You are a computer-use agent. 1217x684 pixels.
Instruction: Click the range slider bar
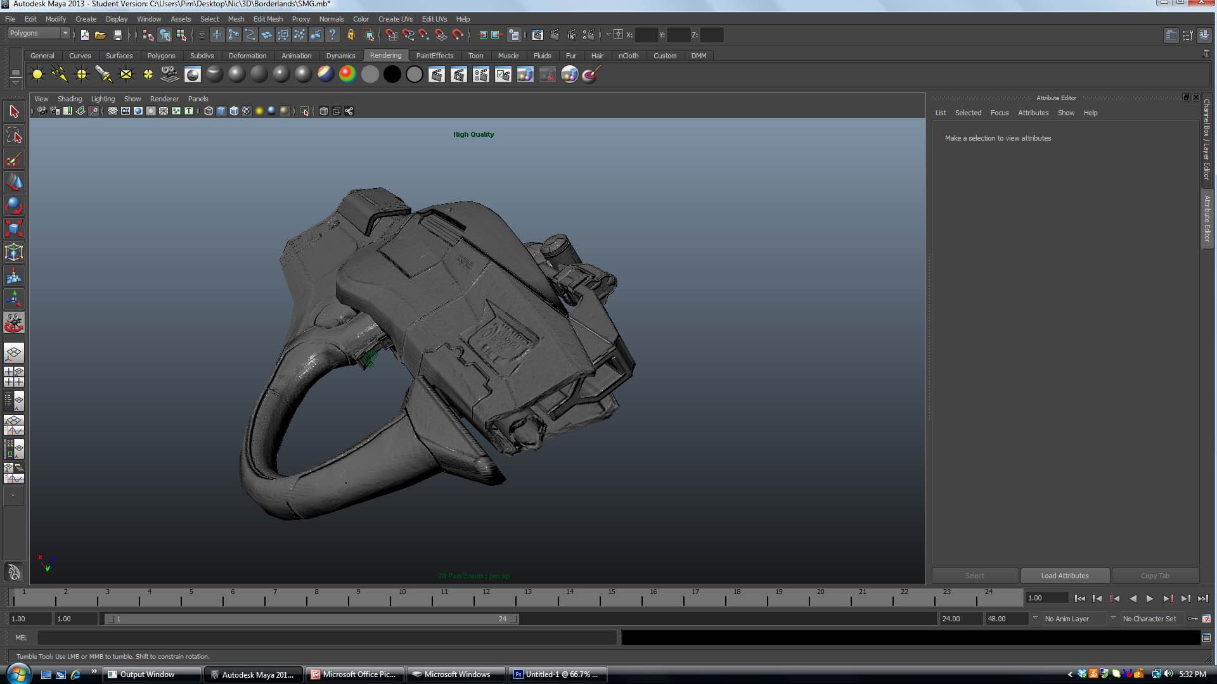tap(311, 619)
